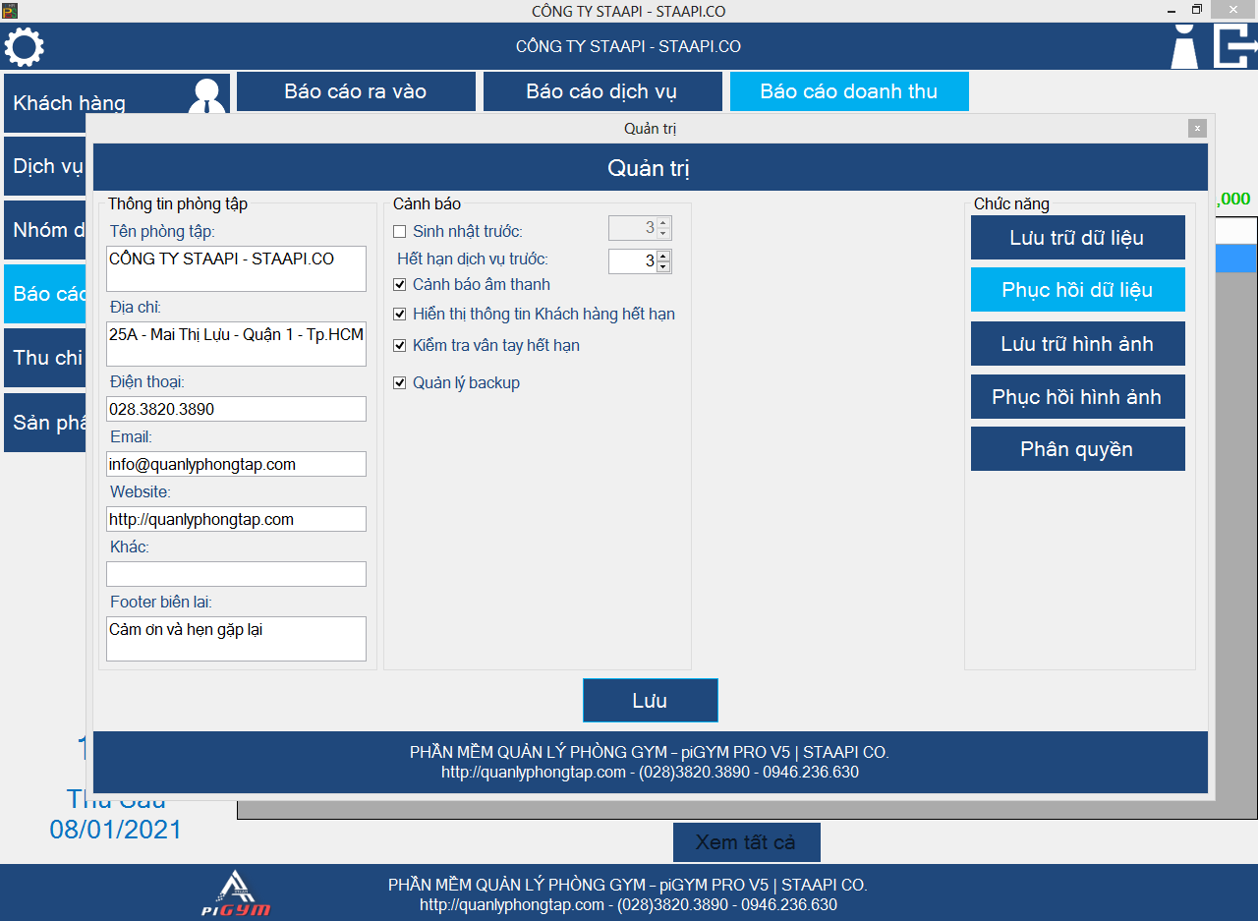
Task: Increase Hết hạn dịch vụ trước value
Action: coord(662,256)
